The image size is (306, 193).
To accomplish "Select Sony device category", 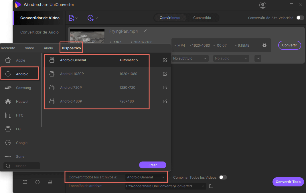I will pyautogui.click(x=20, y=156).
